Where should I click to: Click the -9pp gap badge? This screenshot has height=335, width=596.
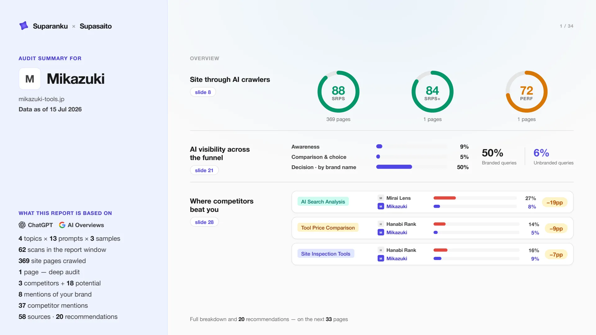[x=556, y=229]
